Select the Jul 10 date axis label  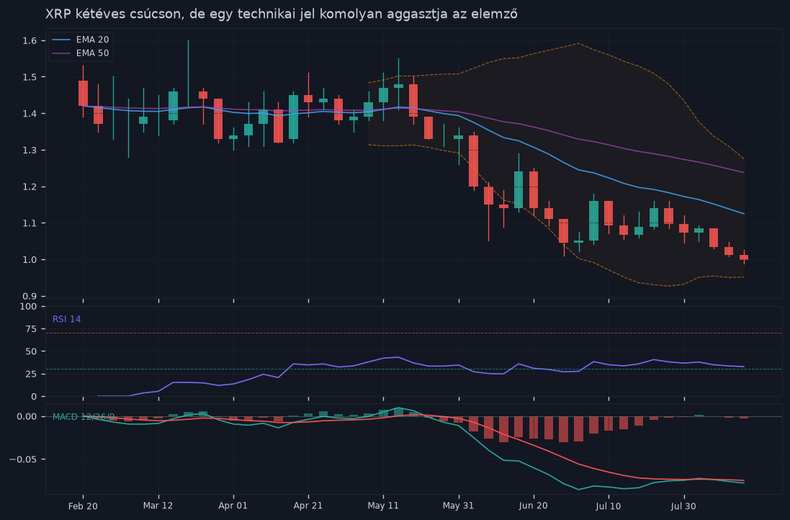point(609,506)
